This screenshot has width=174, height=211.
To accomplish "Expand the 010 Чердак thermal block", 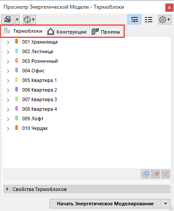I will (x=8, y=129).
